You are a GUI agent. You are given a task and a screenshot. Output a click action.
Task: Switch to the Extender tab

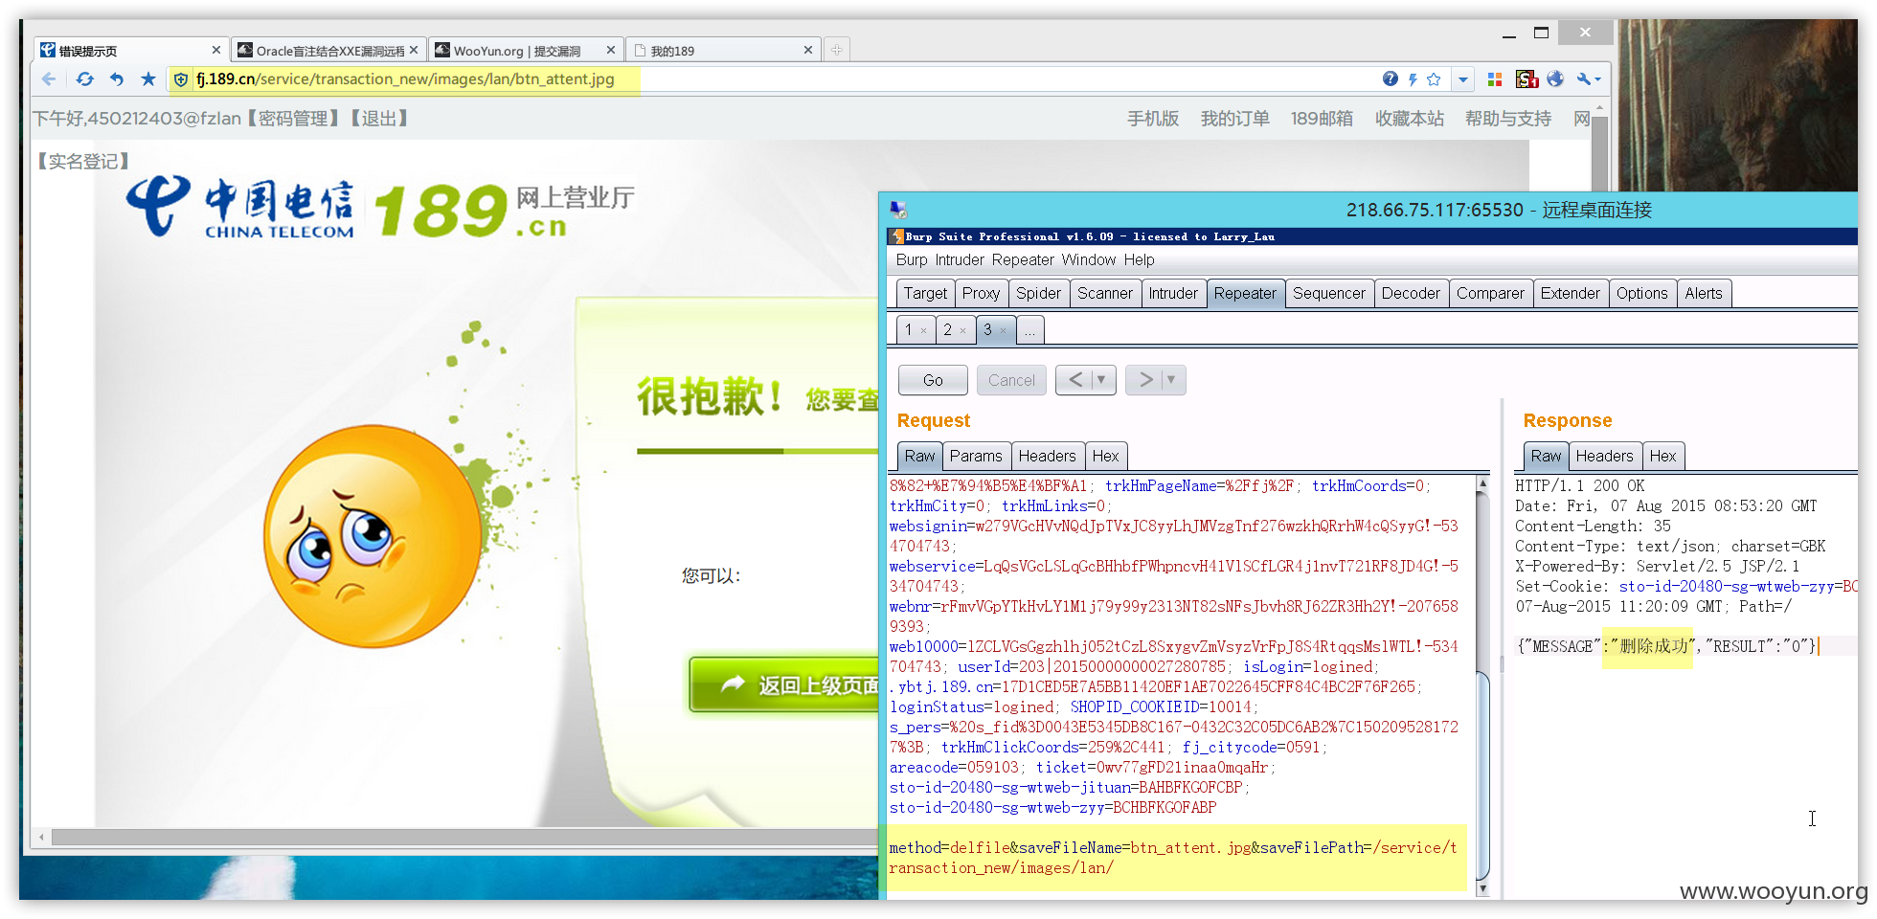click(x=1570, y=293)
